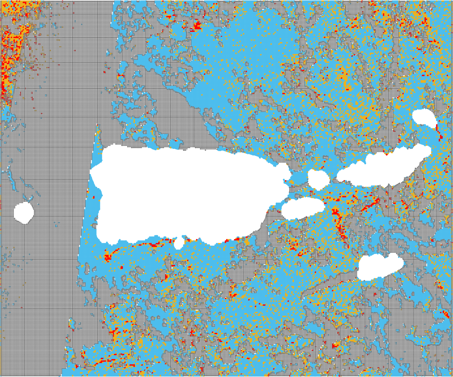This screenshot has height=377, width=453.
Task: Click the dense red cluster near the top center
Action: pyautogui.click(x=197, y=25)
